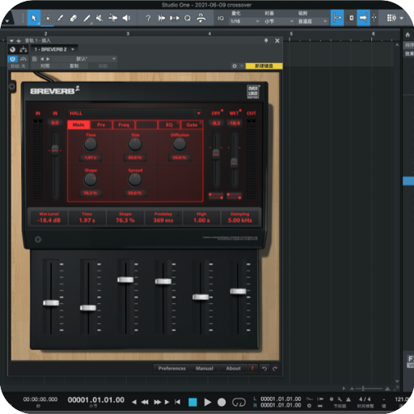
Task: Pin the plugin window
Action: coord(266,40)
